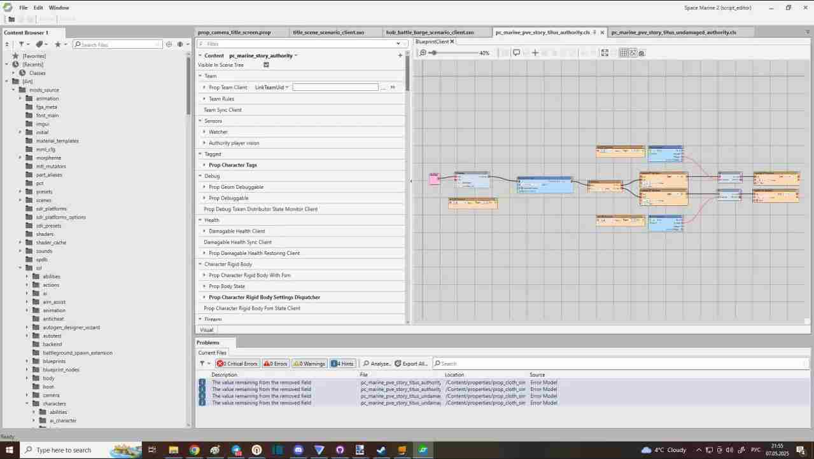
Task: Close the BlueprintClient tab
Action: pos(453,41)
